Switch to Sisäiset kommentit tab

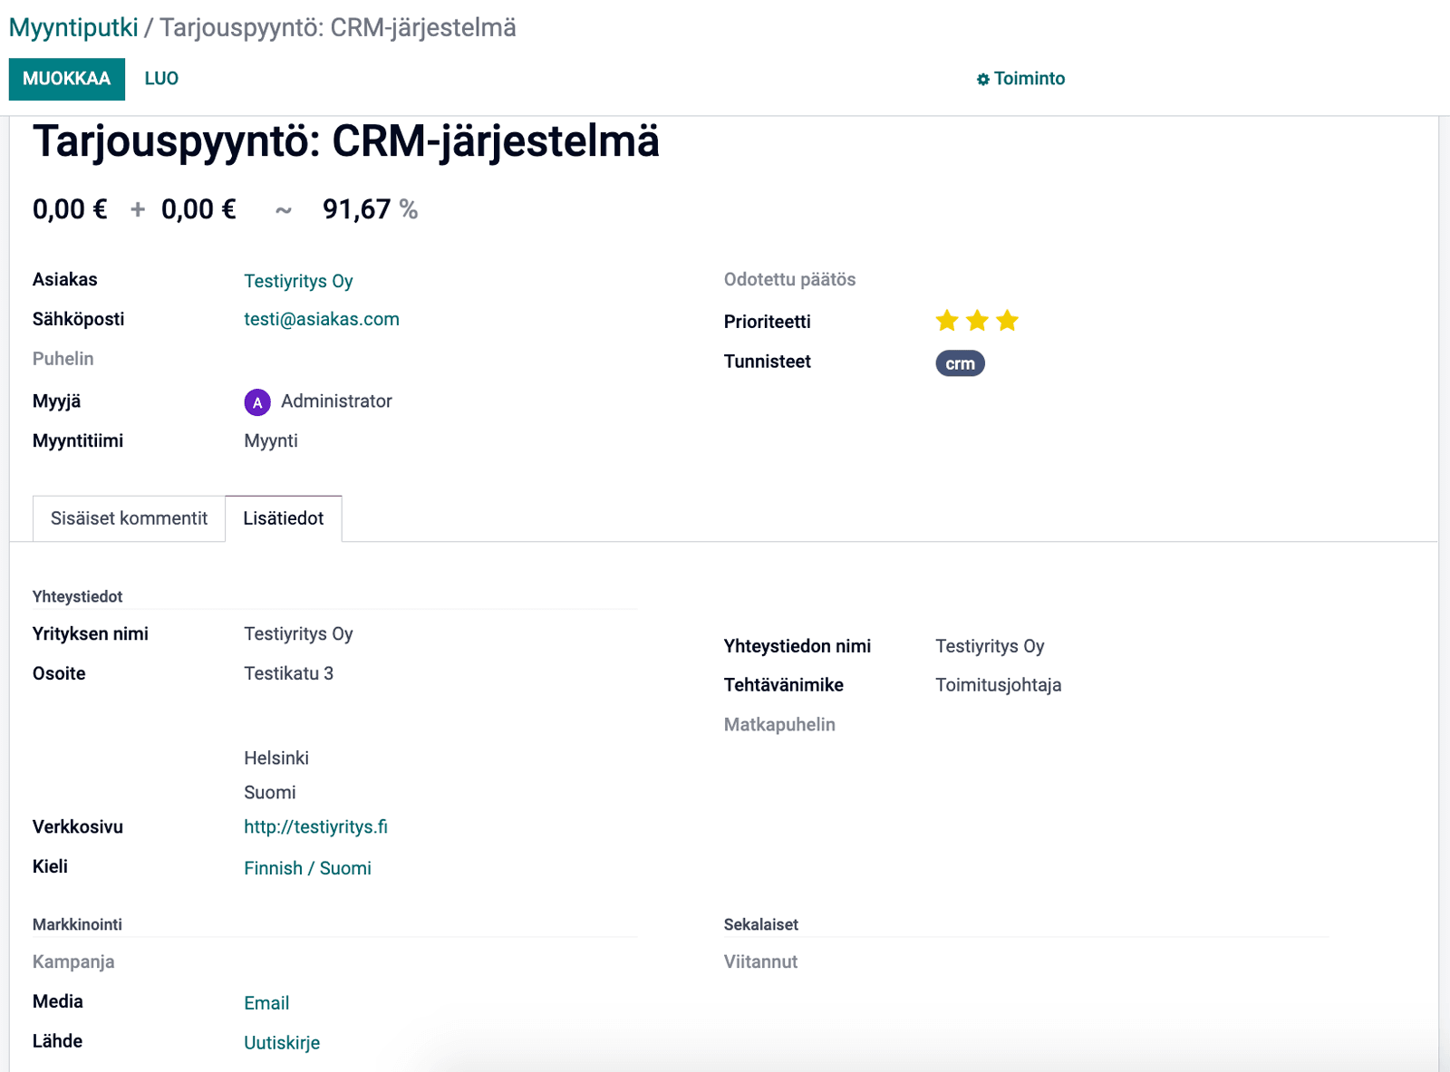tap(129, 518)
